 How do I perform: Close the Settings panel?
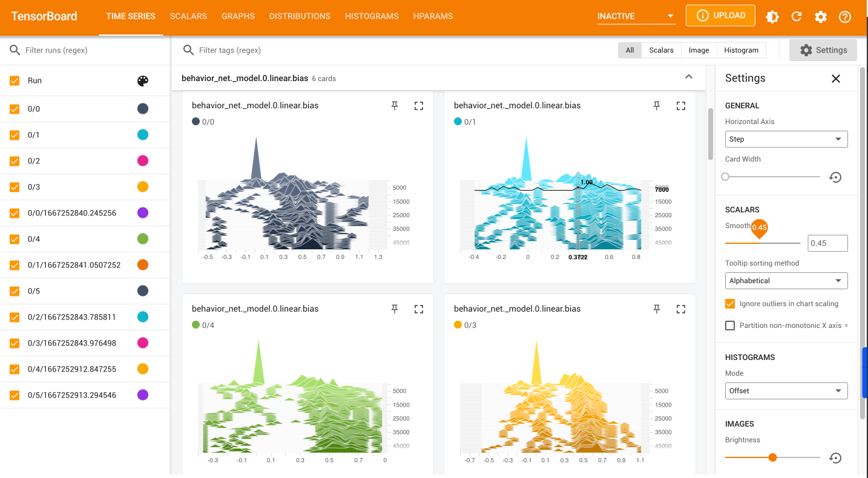tap(836, 79)
